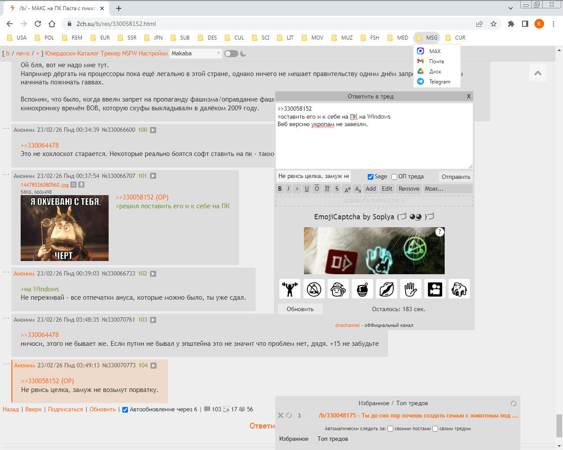Open the Chrome tab search chevron
The width and height of the screenshot is (563, 450).
(510, 8)
